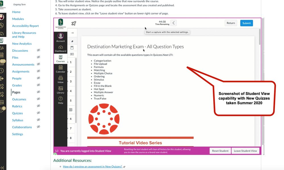Image resolution: width=284 pixels, height=170 pixels.
Task: Click the rocket icon in quiz header
Action: click(74, 23)
